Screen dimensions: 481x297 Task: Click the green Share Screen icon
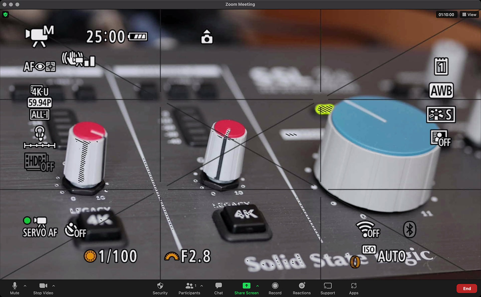[246, 286]
